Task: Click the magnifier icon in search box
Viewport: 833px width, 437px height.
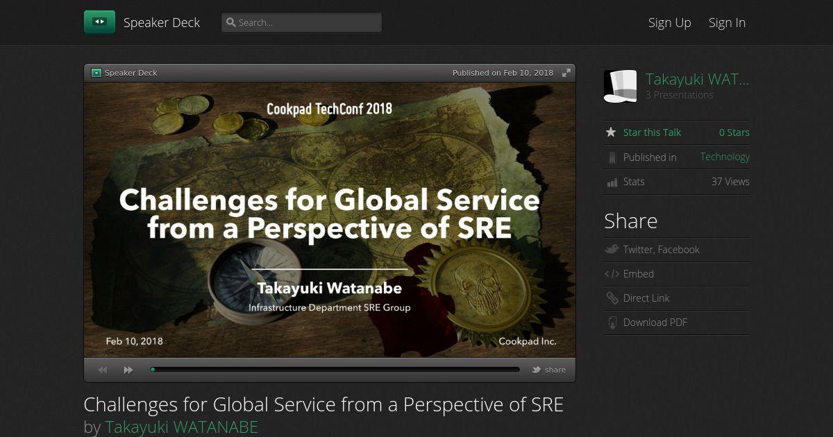Action: 231,22
